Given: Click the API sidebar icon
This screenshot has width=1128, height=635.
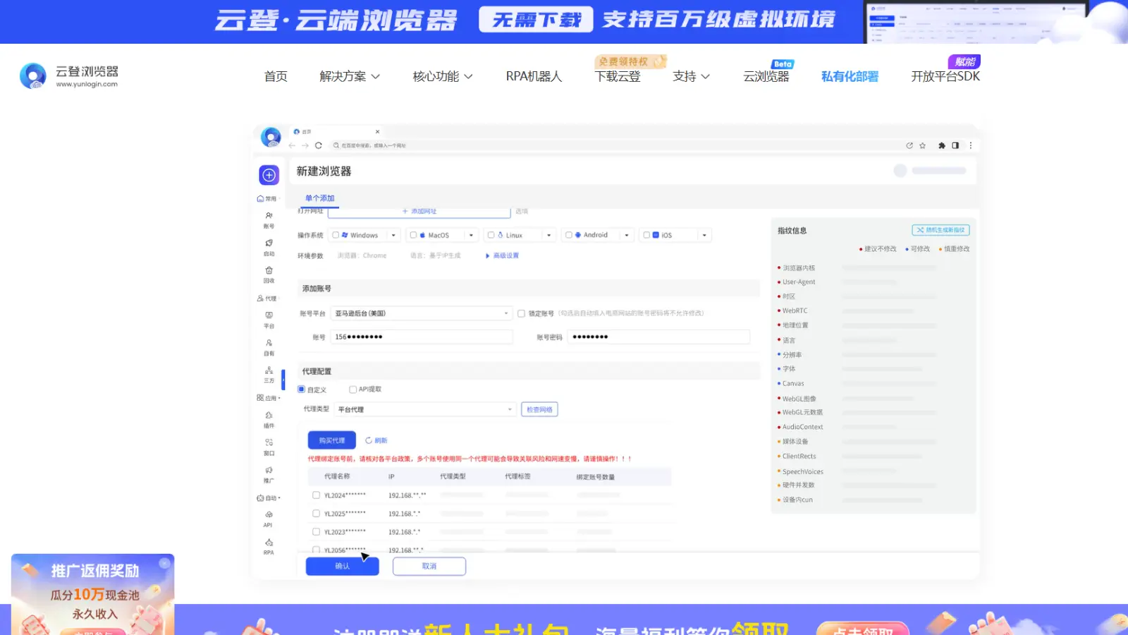Looking at the screenshot, I should tap(269, 516).
